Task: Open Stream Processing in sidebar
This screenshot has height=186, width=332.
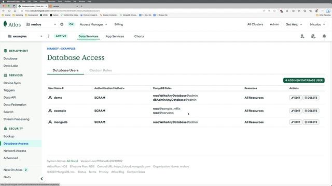Action: click(x=16, y=119)
